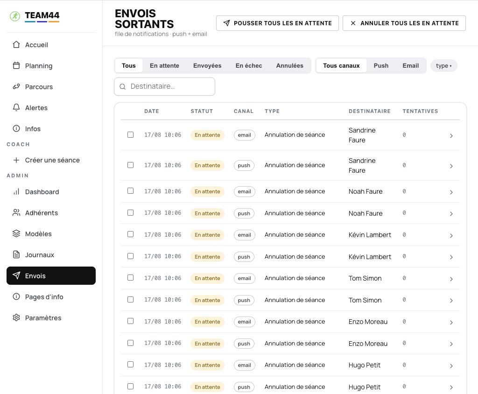This screenshot has height=394, width=478.
Task: Click the Parcours route icon
Action: click(x=16, y=87)
